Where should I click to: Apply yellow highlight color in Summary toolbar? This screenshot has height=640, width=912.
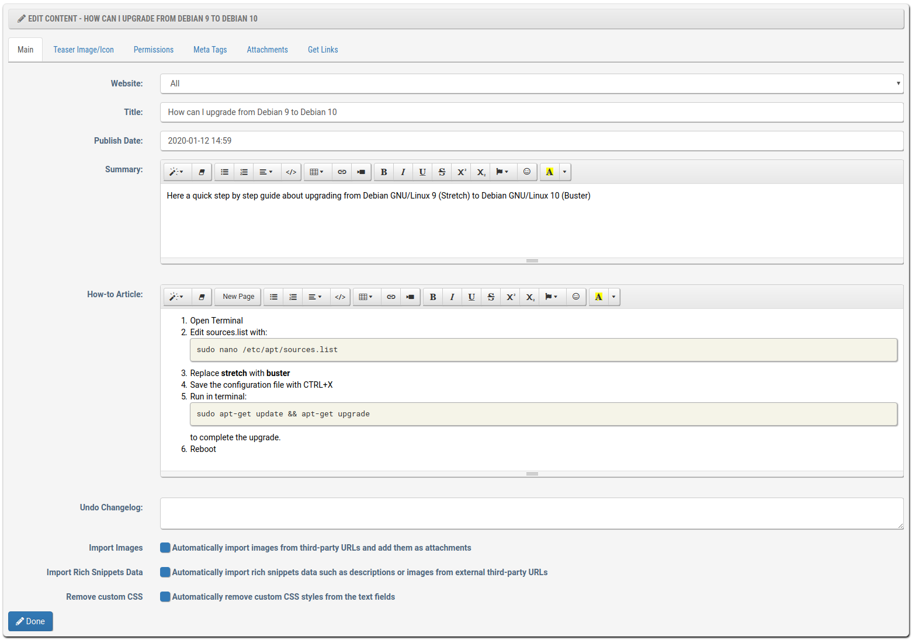click(x=550, y=172)
